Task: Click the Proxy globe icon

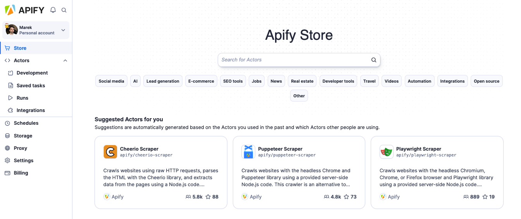Action: point(7,148)
